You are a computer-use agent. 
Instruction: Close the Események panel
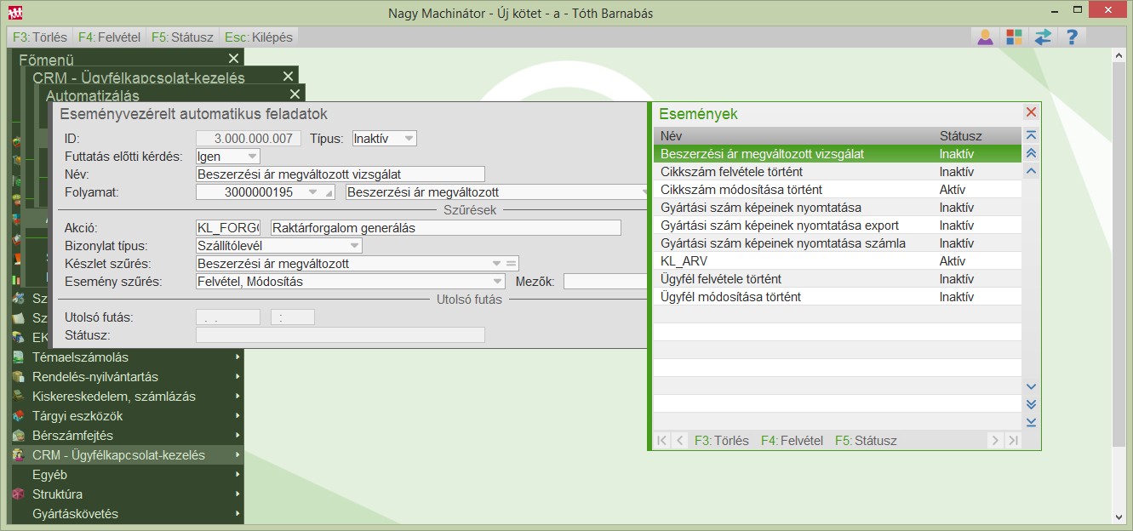click(x=1031, y=112)
